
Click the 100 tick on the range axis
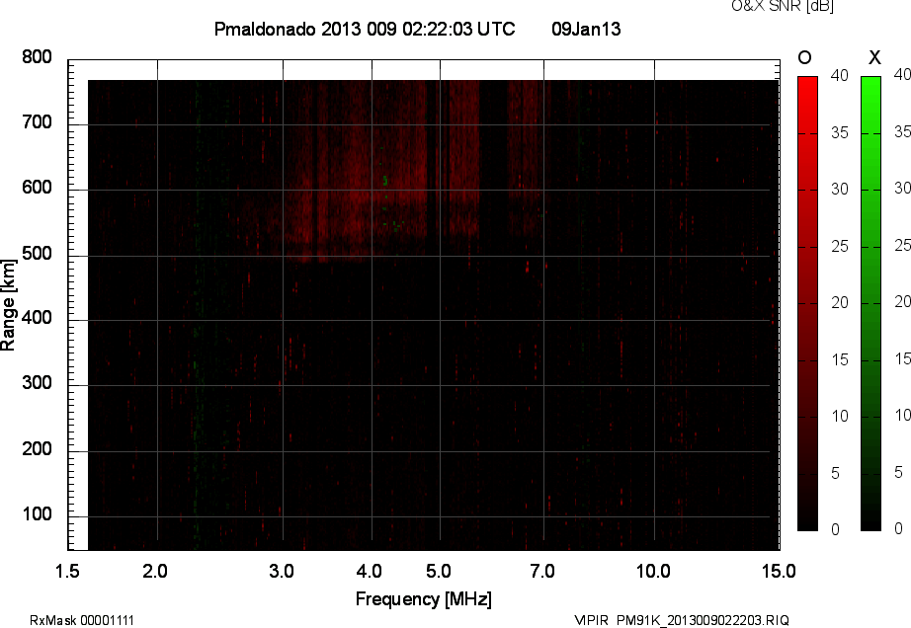point(37,516)
